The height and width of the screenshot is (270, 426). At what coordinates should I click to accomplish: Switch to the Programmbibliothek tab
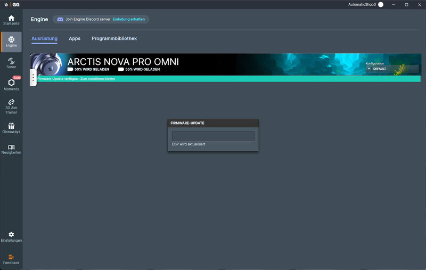tap(114, 38)
